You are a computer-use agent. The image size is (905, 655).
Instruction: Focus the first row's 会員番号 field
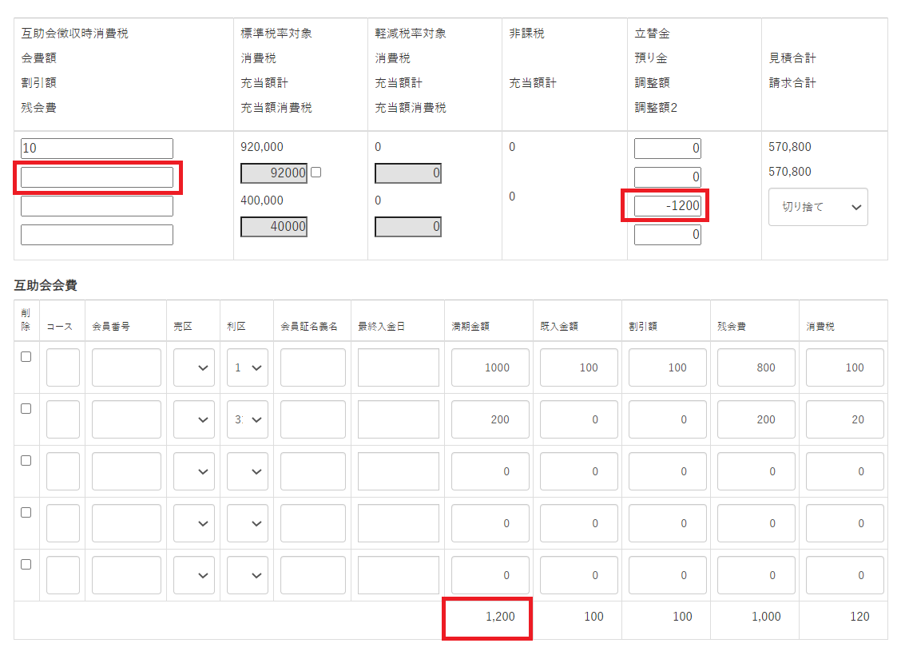coord(126,367)
